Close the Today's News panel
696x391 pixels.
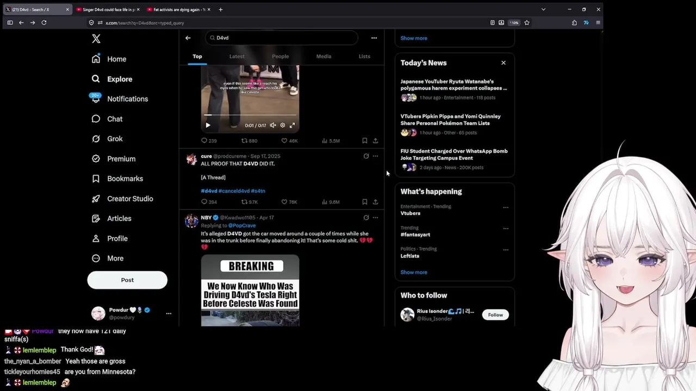(504, 63)
